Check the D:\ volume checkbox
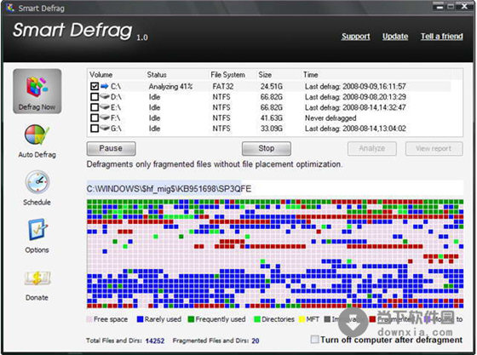 click(95, 97)
